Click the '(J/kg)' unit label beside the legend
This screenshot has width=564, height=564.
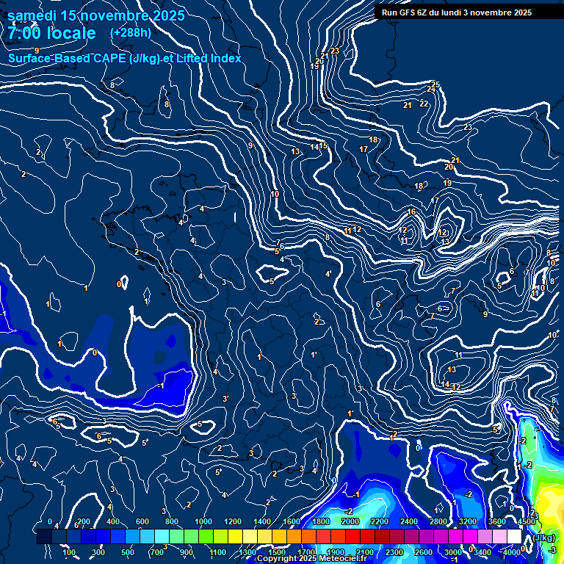[543, 538]
